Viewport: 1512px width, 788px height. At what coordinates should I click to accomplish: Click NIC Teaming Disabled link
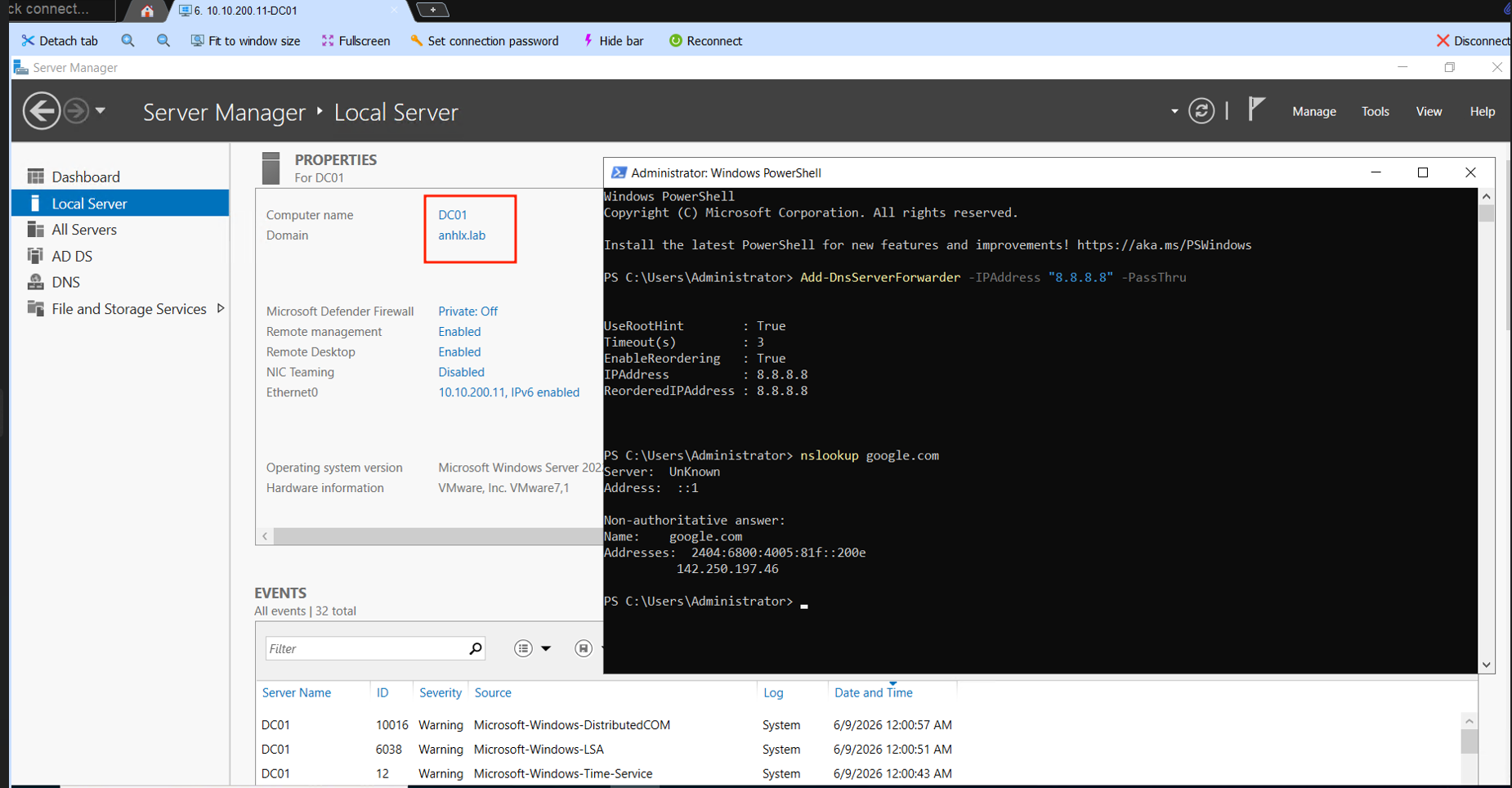point(461,372)
